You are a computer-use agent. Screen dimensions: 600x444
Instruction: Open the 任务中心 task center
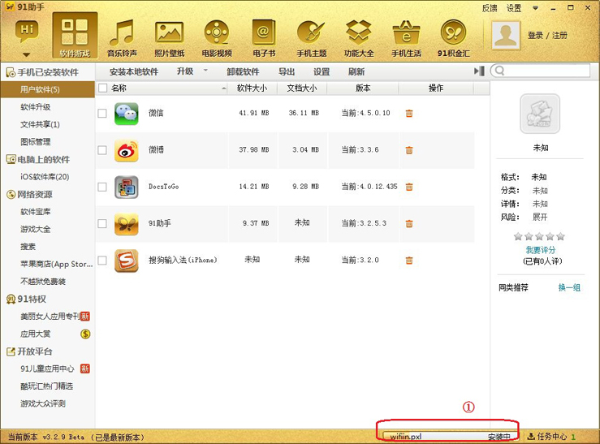click(x=552, y=437)
